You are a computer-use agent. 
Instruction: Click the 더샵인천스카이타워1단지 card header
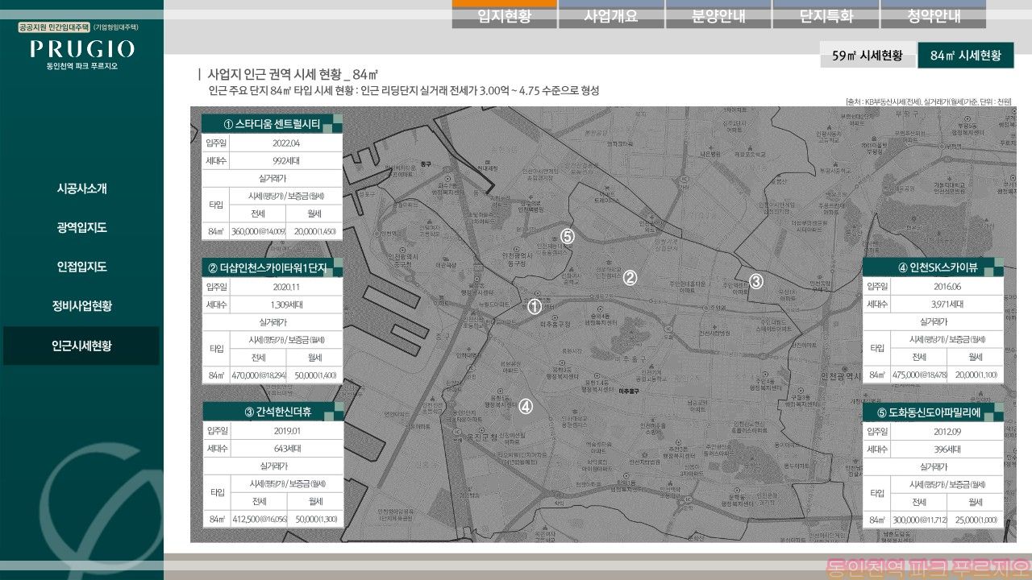tap(273, 267)
